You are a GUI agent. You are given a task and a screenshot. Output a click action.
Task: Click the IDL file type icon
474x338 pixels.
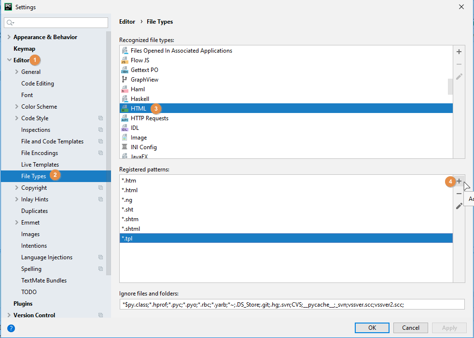pos(124,128)
